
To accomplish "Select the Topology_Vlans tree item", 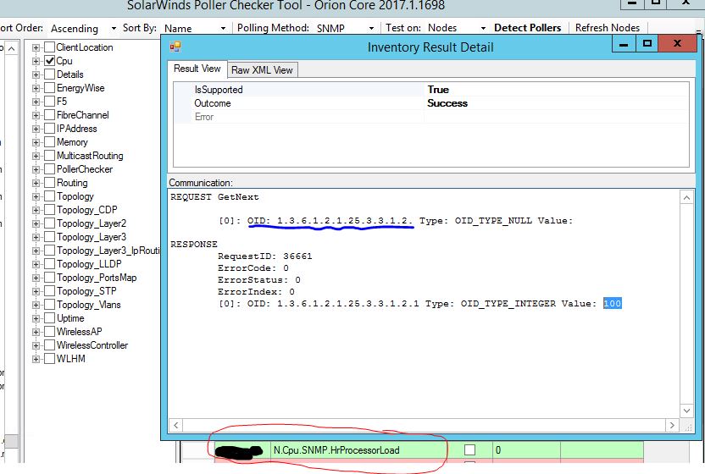I will (89, 305).
